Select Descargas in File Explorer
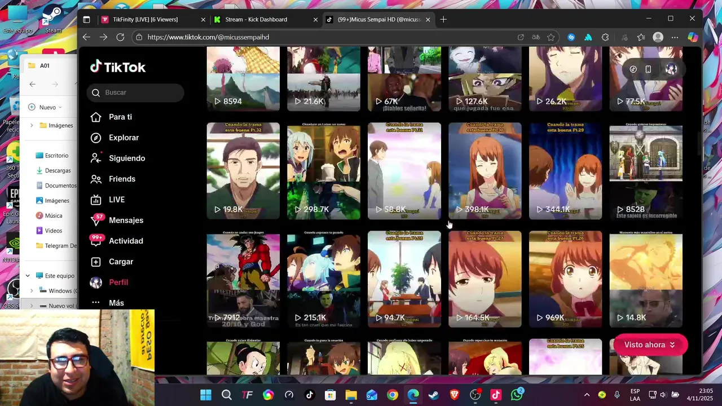The width and height of the screenshot is (722, 406). 54,170
